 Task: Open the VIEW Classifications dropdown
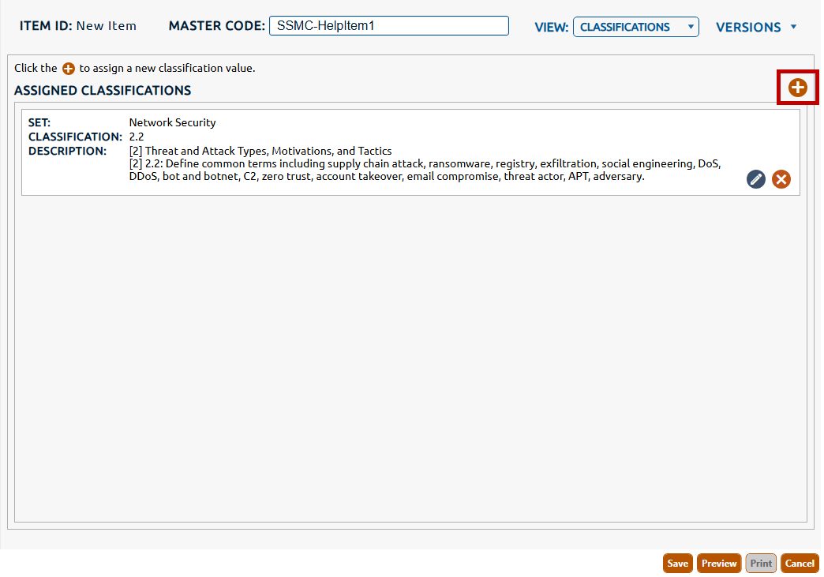tap(635, 27)
